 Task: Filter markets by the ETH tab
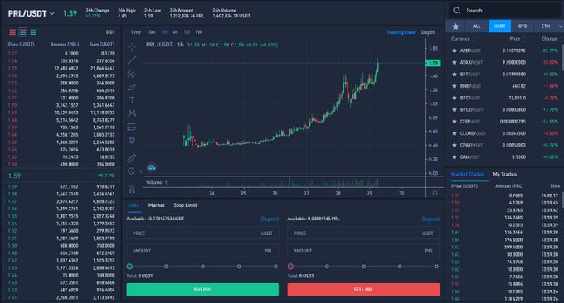coord(545,26)
